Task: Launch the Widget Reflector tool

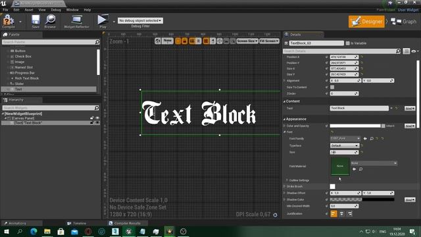Action: (76, 21)
